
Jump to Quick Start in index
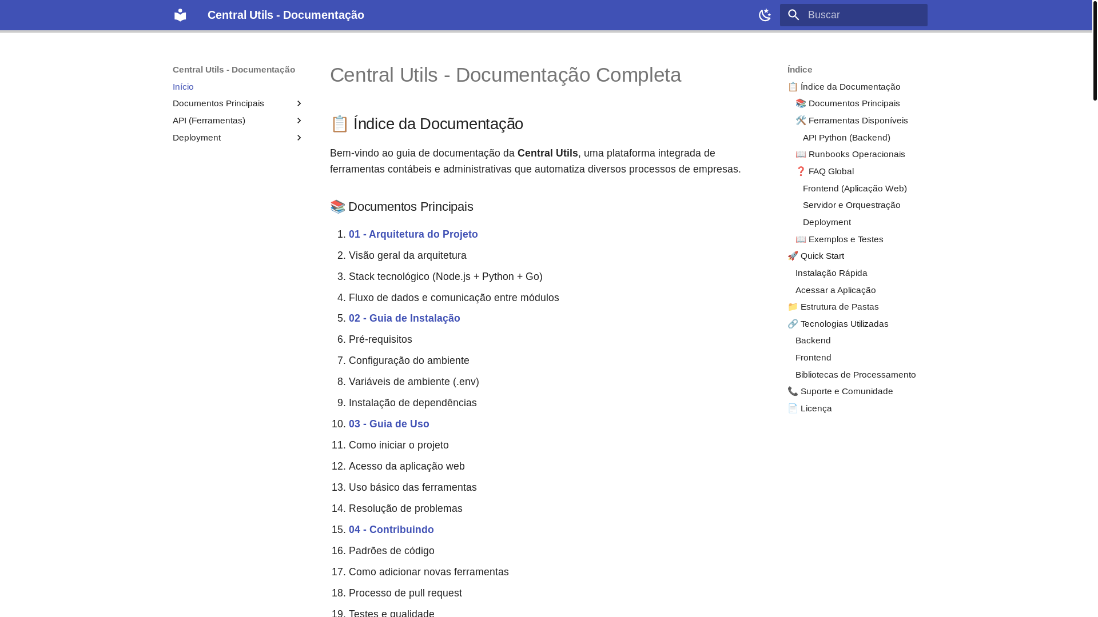[816, 256]
